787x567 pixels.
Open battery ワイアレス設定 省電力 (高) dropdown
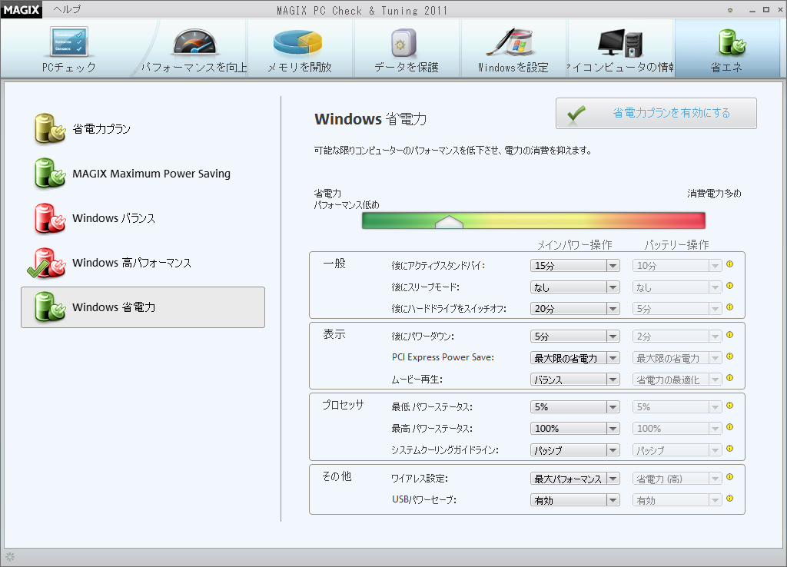coord(677,479)
